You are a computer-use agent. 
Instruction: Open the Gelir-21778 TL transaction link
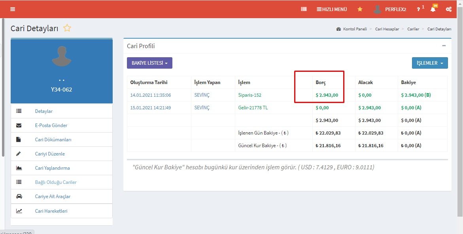pos(253,108)
